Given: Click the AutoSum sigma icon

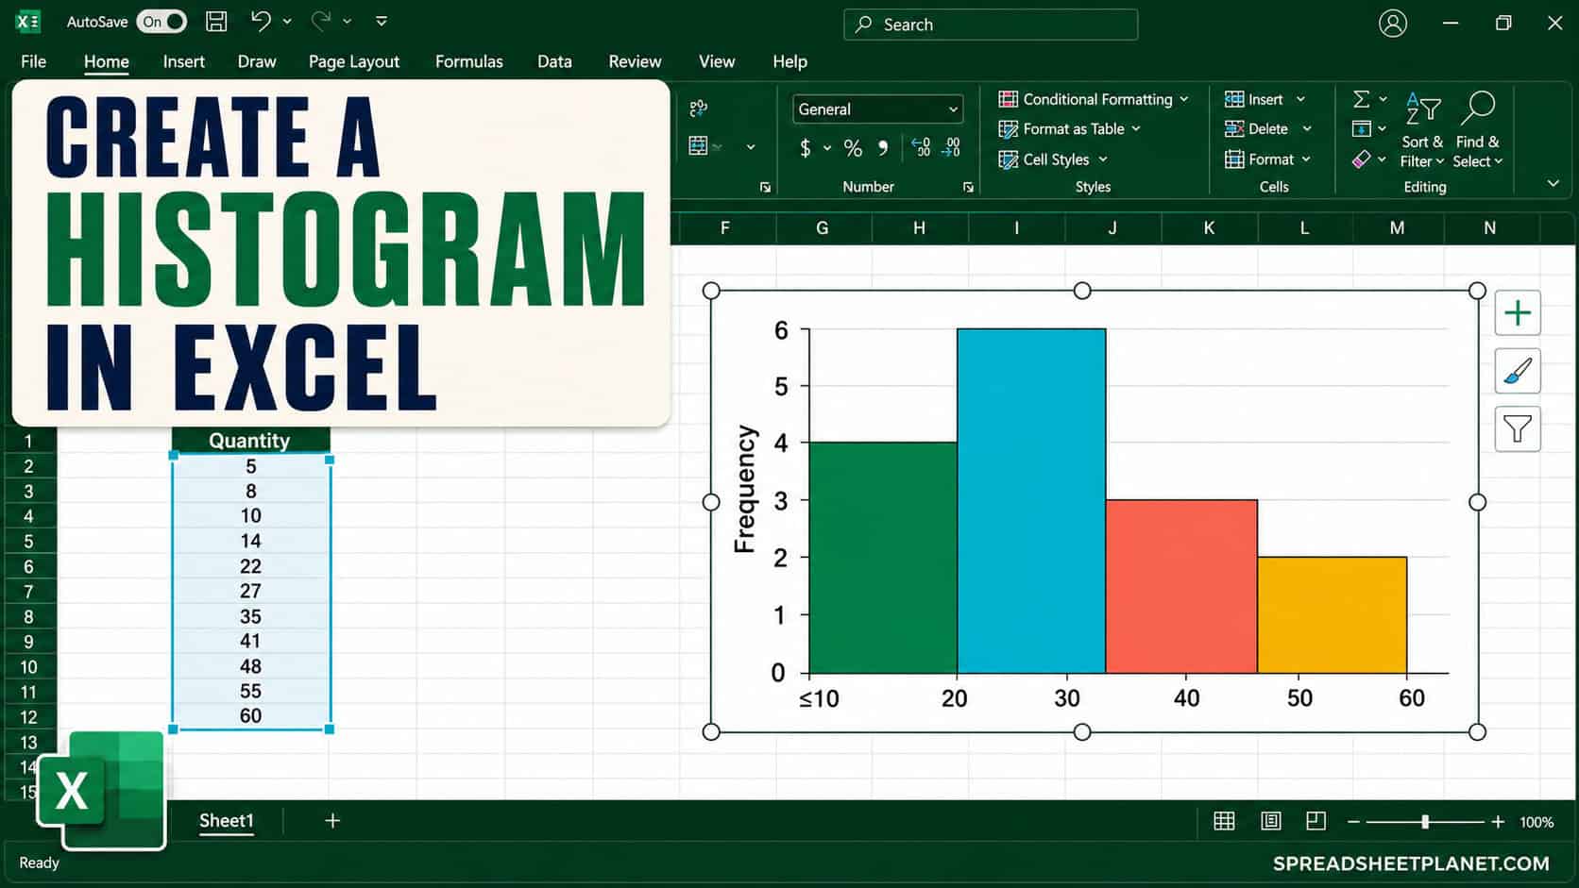Looking at the screenshot, I should pyautogui.click(x=1361, y=99).
